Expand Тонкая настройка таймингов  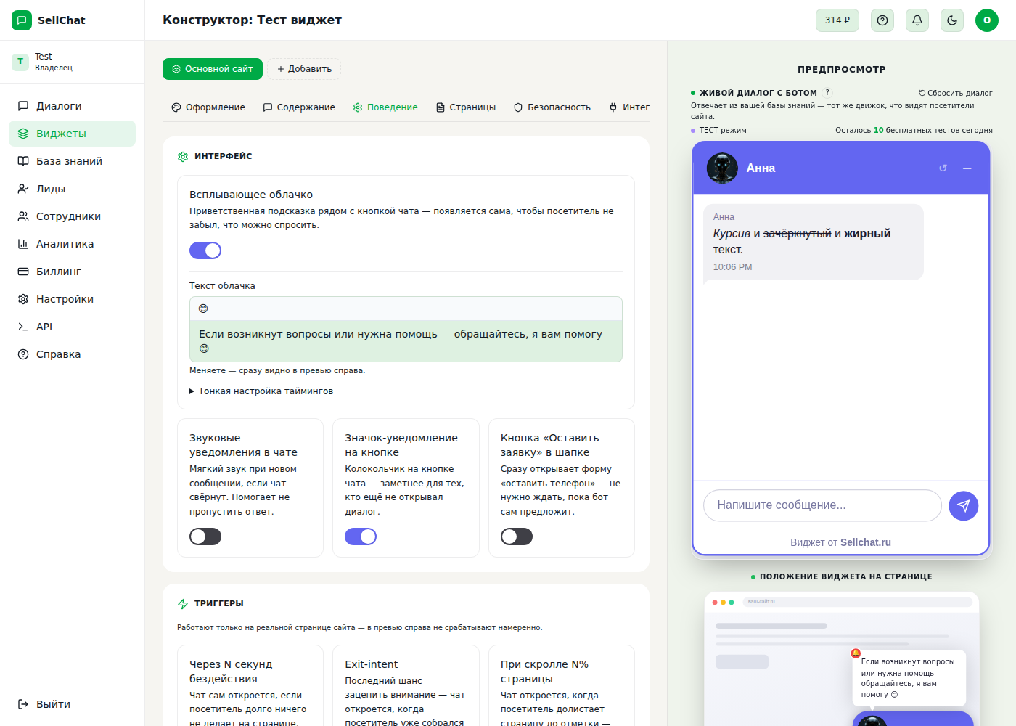[261, 391]
